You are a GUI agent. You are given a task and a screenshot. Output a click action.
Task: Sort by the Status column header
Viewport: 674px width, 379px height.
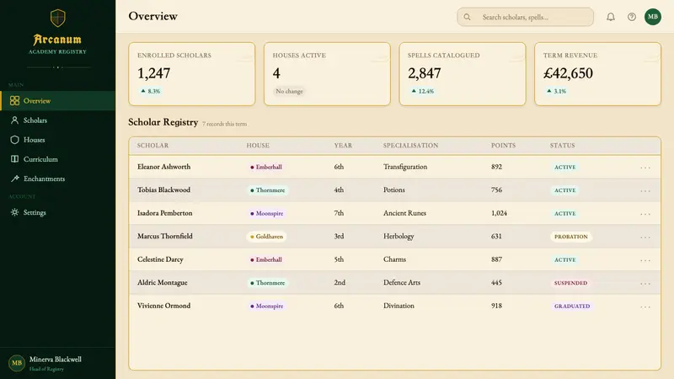pos(562,145)
